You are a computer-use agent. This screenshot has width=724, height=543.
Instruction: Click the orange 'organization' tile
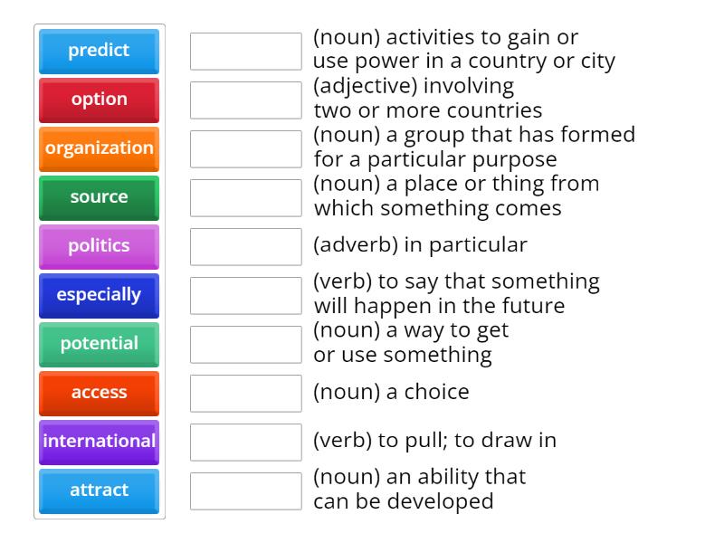[99, 148]
